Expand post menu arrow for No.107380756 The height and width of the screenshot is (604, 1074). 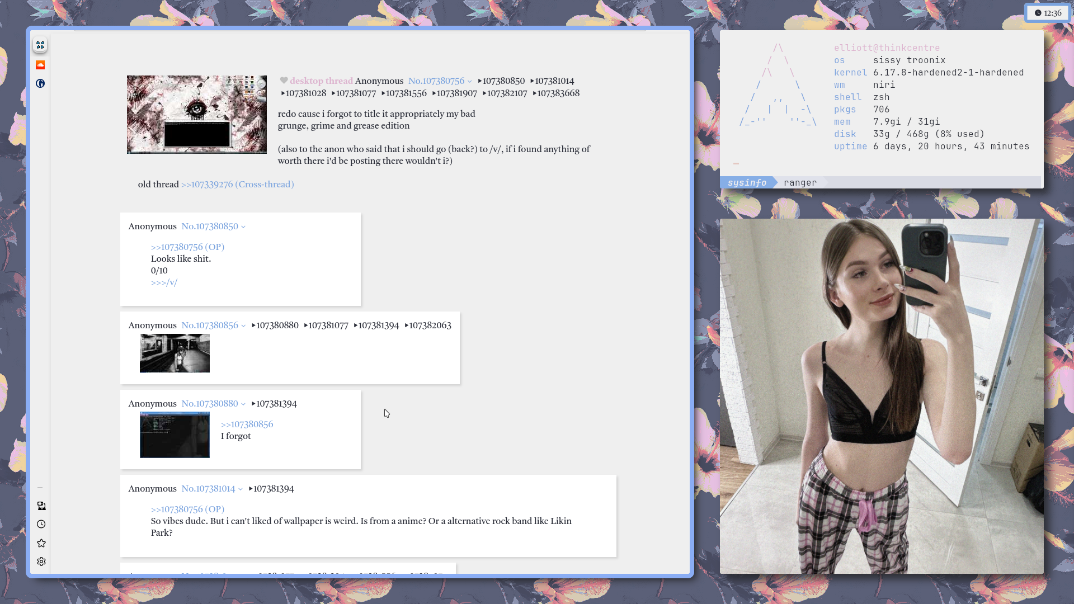coord(469,82)
